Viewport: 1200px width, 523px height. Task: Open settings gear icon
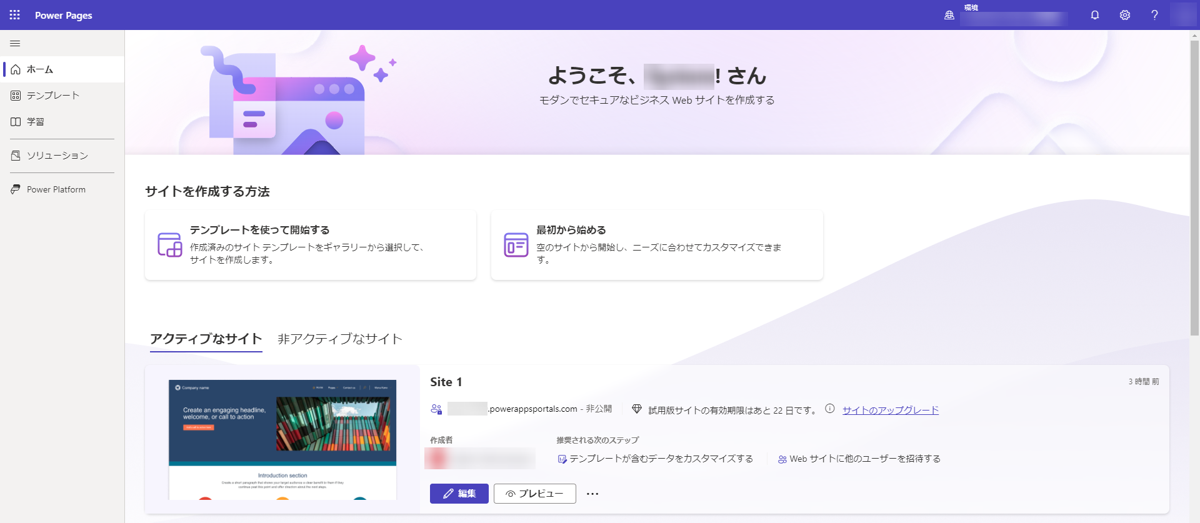pos(1125,15)
